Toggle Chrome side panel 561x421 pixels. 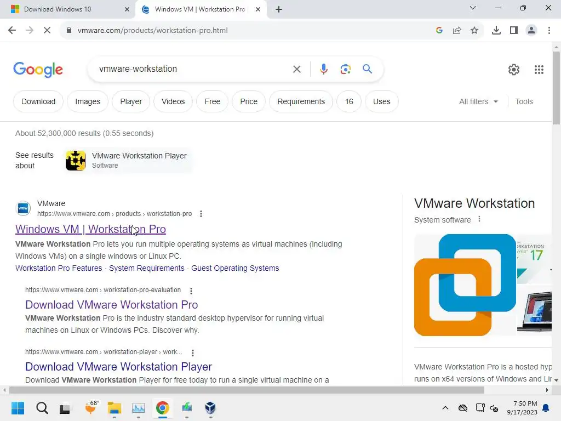click(x=514, y=31)
